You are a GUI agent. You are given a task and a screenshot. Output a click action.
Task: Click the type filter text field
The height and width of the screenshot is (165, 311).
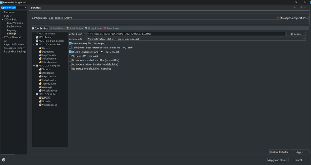tap(12, 7)
